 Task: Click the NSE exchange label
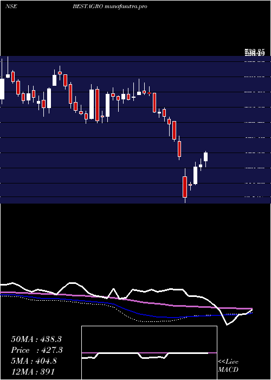(11, 7)
